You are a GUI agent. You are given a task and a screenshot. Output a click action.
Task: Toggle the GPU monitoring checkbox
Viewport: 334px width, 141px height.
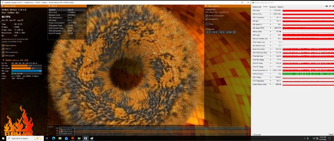click(x=3, y=52)
